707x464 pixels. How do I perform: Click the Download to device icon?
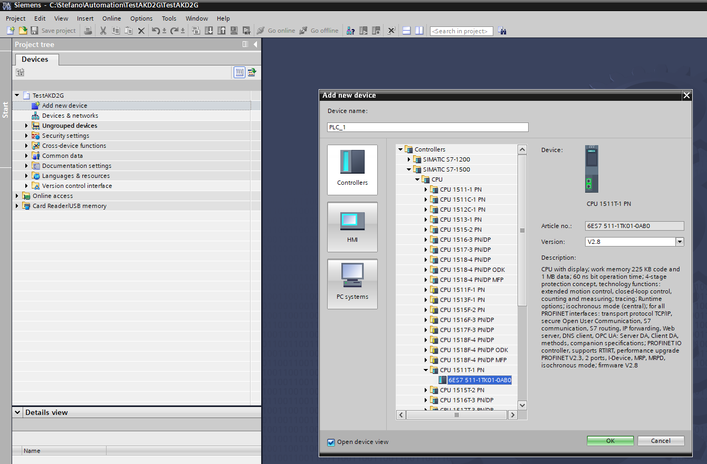point(209,31)
